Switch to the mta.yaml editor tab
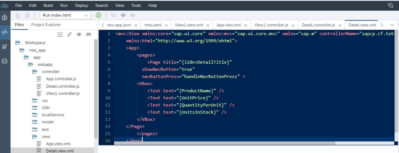 (153, 25)
